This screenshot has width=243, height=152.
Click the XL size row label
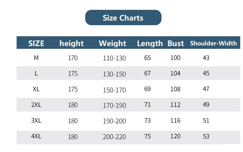(36, 89)
